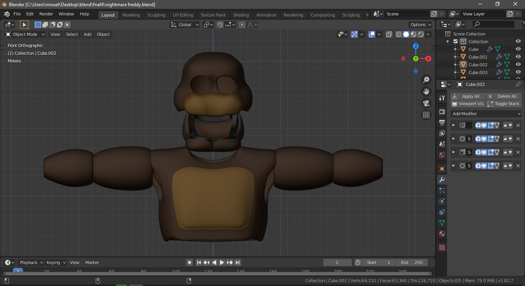Open the Add Modifier dropdown
The image size is (525, 286).
486,114
